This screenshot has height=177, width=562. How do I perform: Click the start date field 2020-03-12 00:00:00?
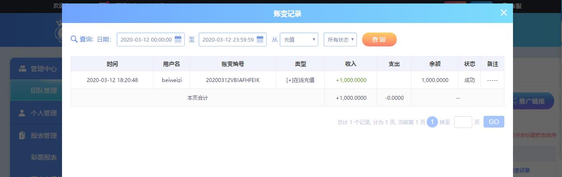click(150, 39)
